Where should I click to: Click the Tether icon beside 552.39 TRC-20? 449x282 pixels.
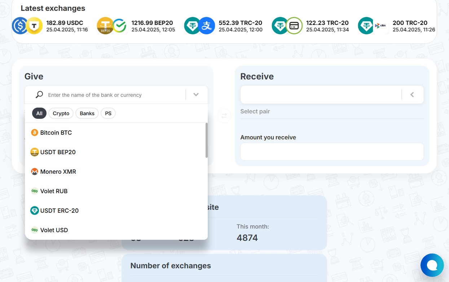point(193,26)
